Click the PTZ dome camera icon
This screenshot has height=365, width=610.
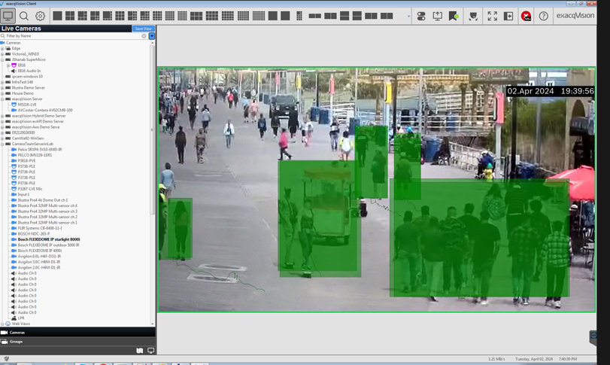[473, 16]
